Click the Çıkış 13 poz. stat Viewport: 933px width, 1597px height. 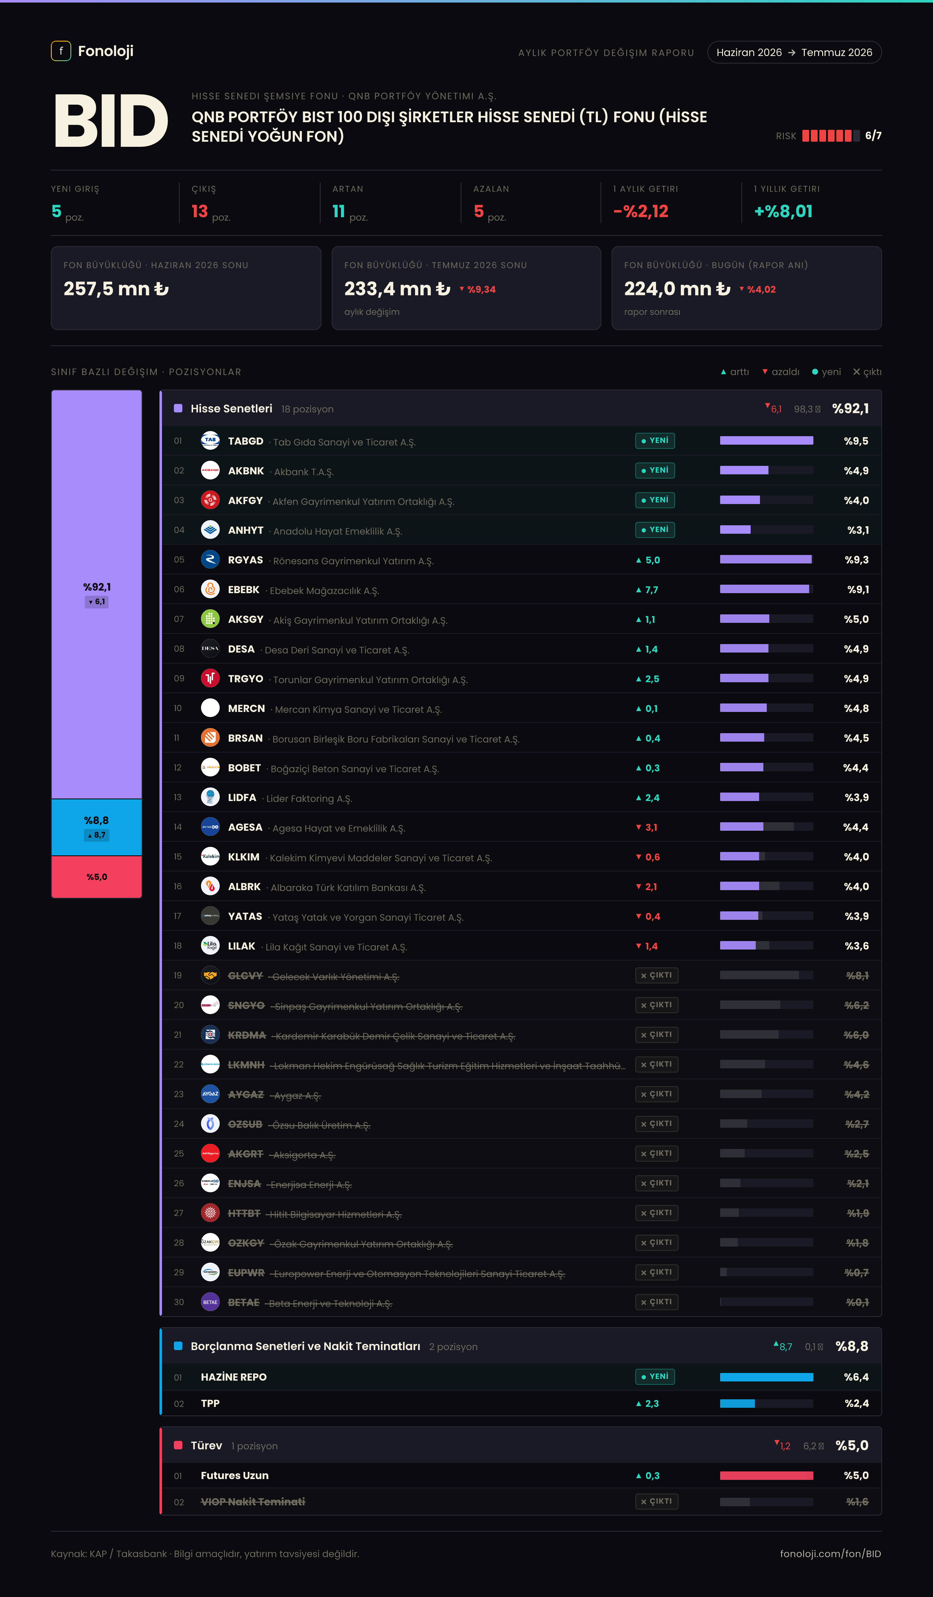[211, 203]
